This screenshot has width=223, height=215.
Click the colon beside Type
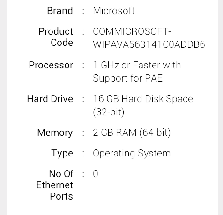83,154
